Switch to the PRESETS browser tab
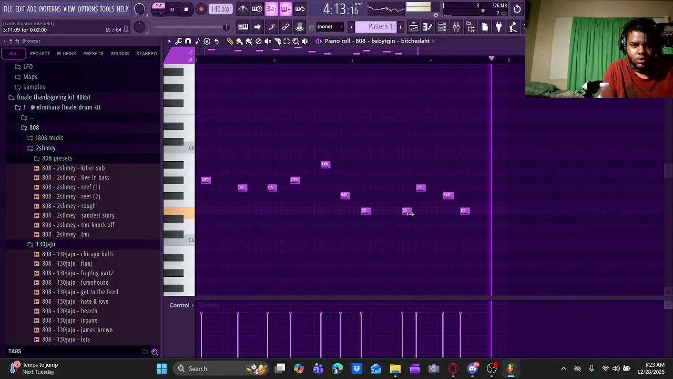 [93, 54]
